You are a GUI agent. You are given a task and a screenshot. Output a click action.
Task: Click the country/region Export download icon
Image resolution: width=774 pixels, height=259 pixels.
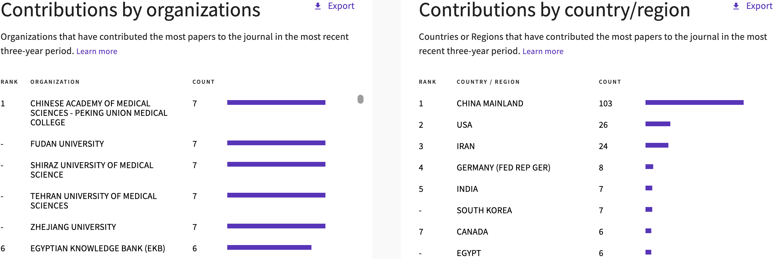pyautogui.click(x=736, y=6)
